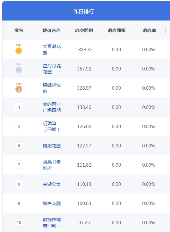Select the rank 4 number badge
The image size is (170, 232).
coord(19,107)
